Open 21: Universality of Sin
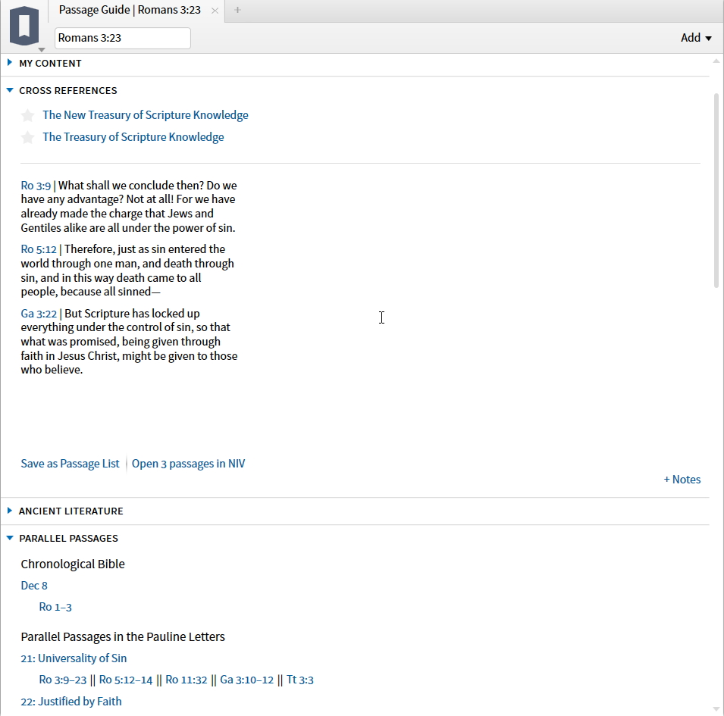The height and width of the screenshot is (716, 724). click(x=74, y=658)
